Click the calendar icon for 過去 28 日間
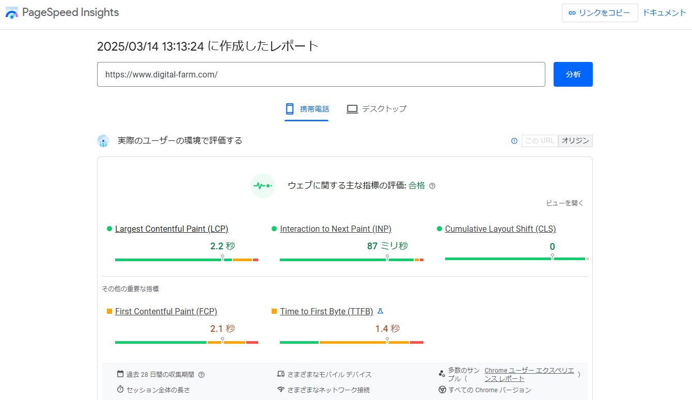The image size is (692, 400). (x=120, y=374)
